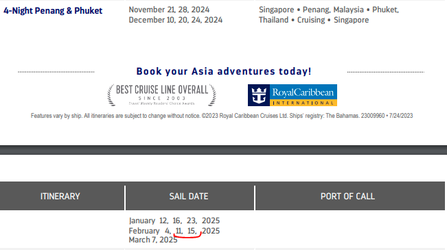
Task: Click the Thailand Cruising Singapore port line
Action: pyautogui.click(x=314, y=20)
